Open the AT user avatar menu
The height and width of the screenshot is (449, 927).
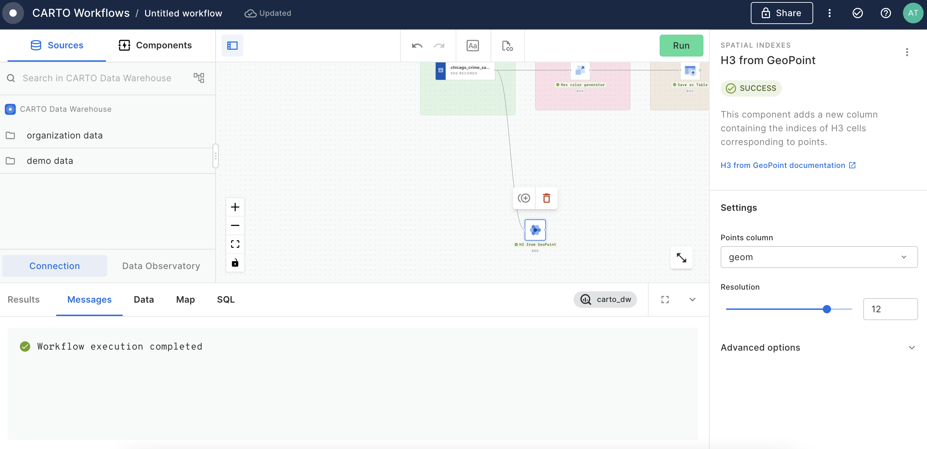click(x=913, y=13)
